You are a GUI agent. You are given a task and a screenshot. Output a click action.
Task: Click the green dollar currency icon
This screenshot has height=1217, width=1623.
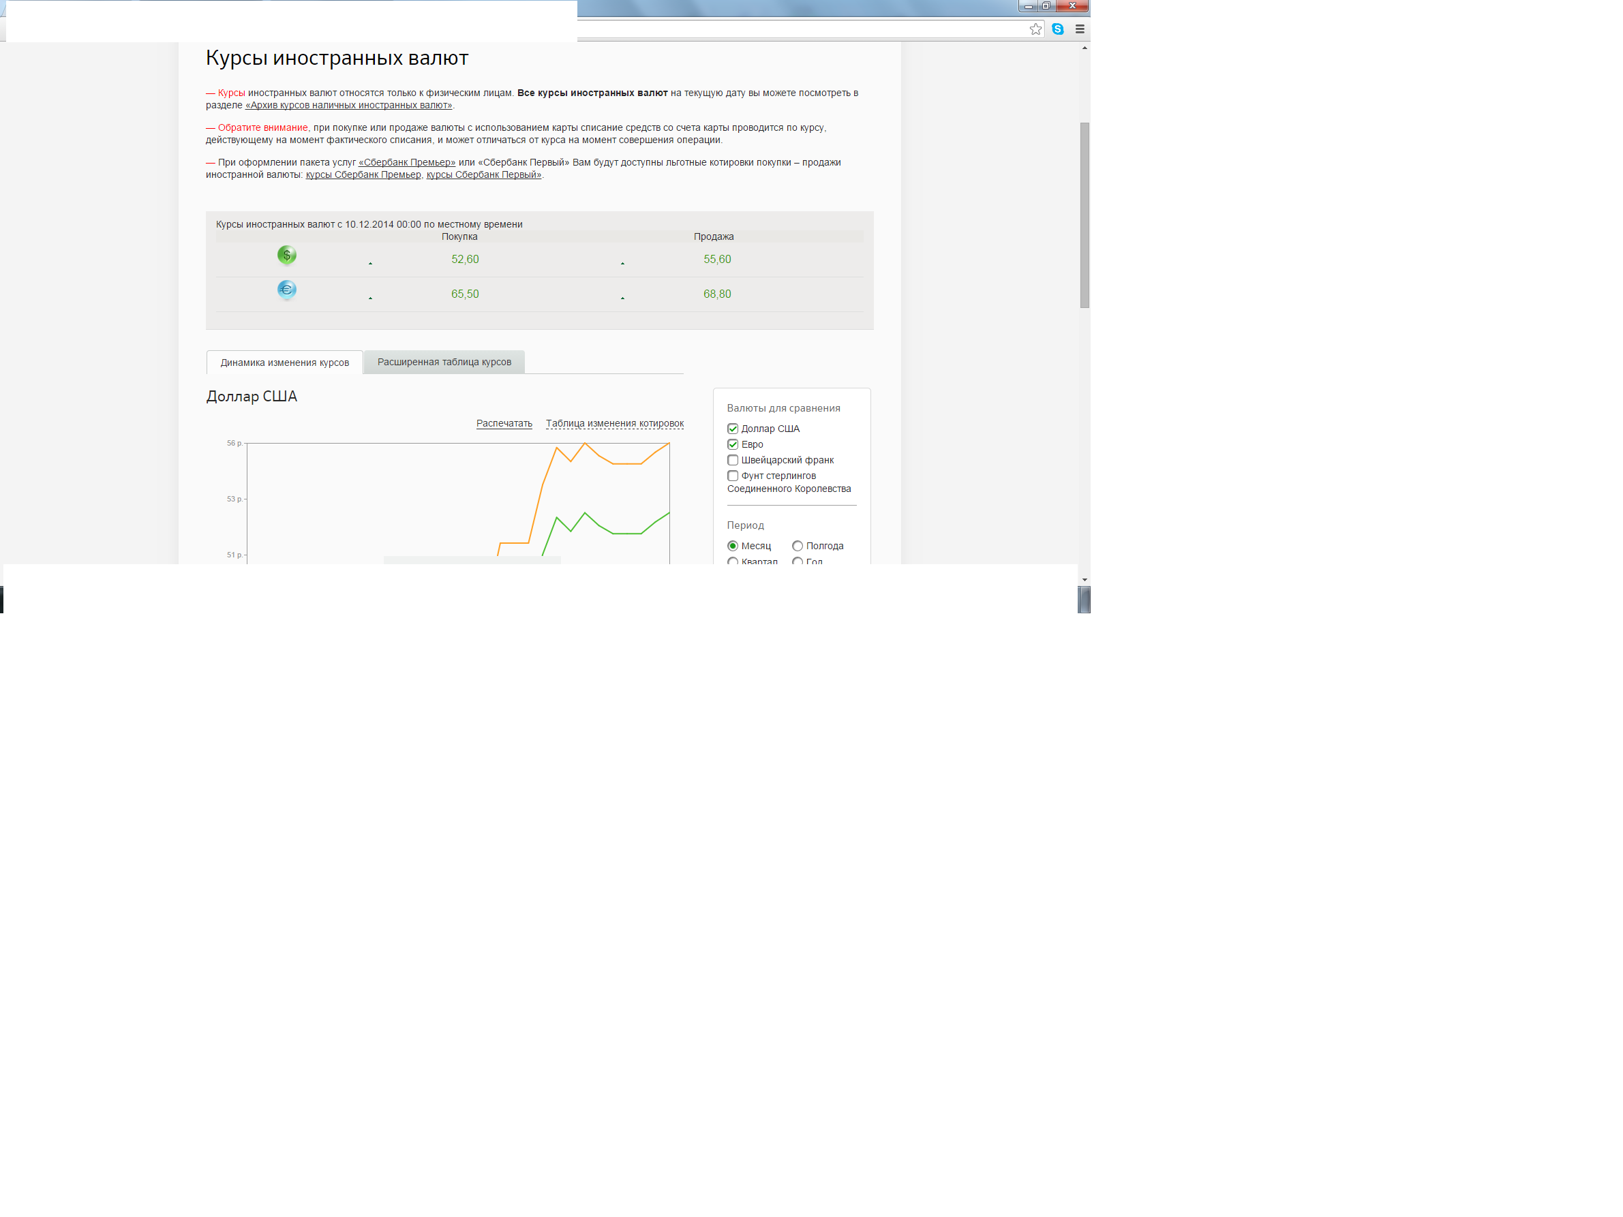286,256
